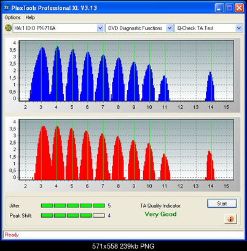Click the orange info icon button
247x251 pixels.
click(231, 219)
